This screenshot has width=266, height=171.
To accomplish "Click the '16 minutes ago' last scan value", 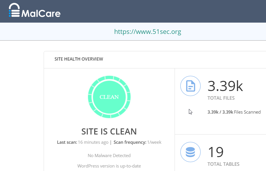I will click(93, 142).
